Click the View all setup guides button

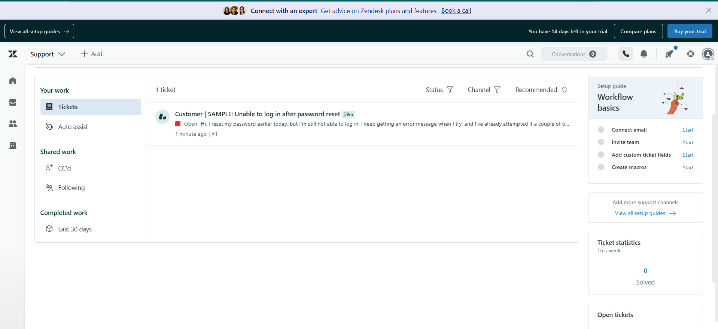pyautogui.click(x=39, y=31)
